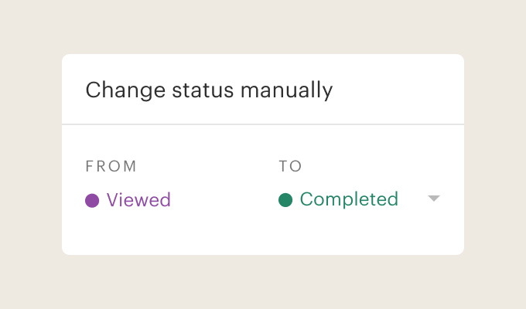Open the Completed status selector text
The height and width of the screenshot is (309, 526).
349,199
